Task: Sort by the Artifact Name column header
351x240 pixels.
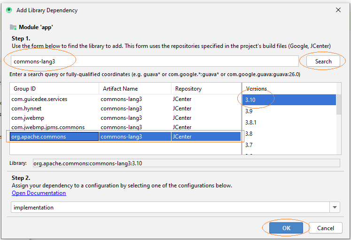Action: pyautogui.click(x=135, y=89)
